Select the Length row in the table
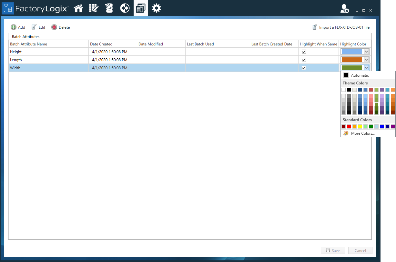Image resolution: width=396 pixels, height=262 pixels. click(48, 60)
